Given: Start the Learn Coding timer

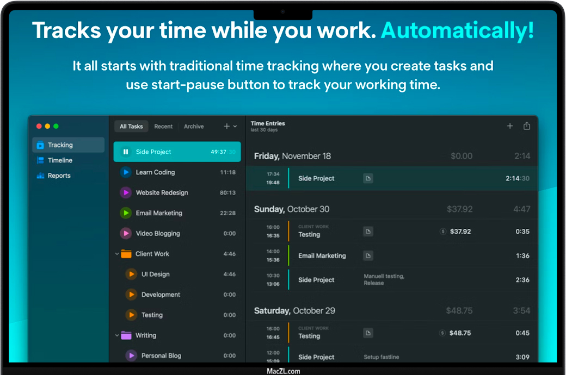Looking at the screenshot, I should tap(126, 172).
